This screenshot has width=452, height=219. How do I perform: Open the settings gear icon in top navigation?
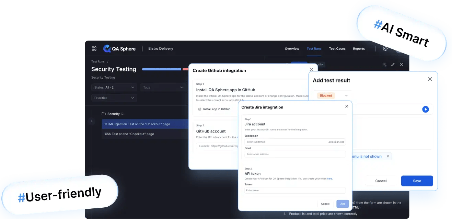click(x=385, y=49)
